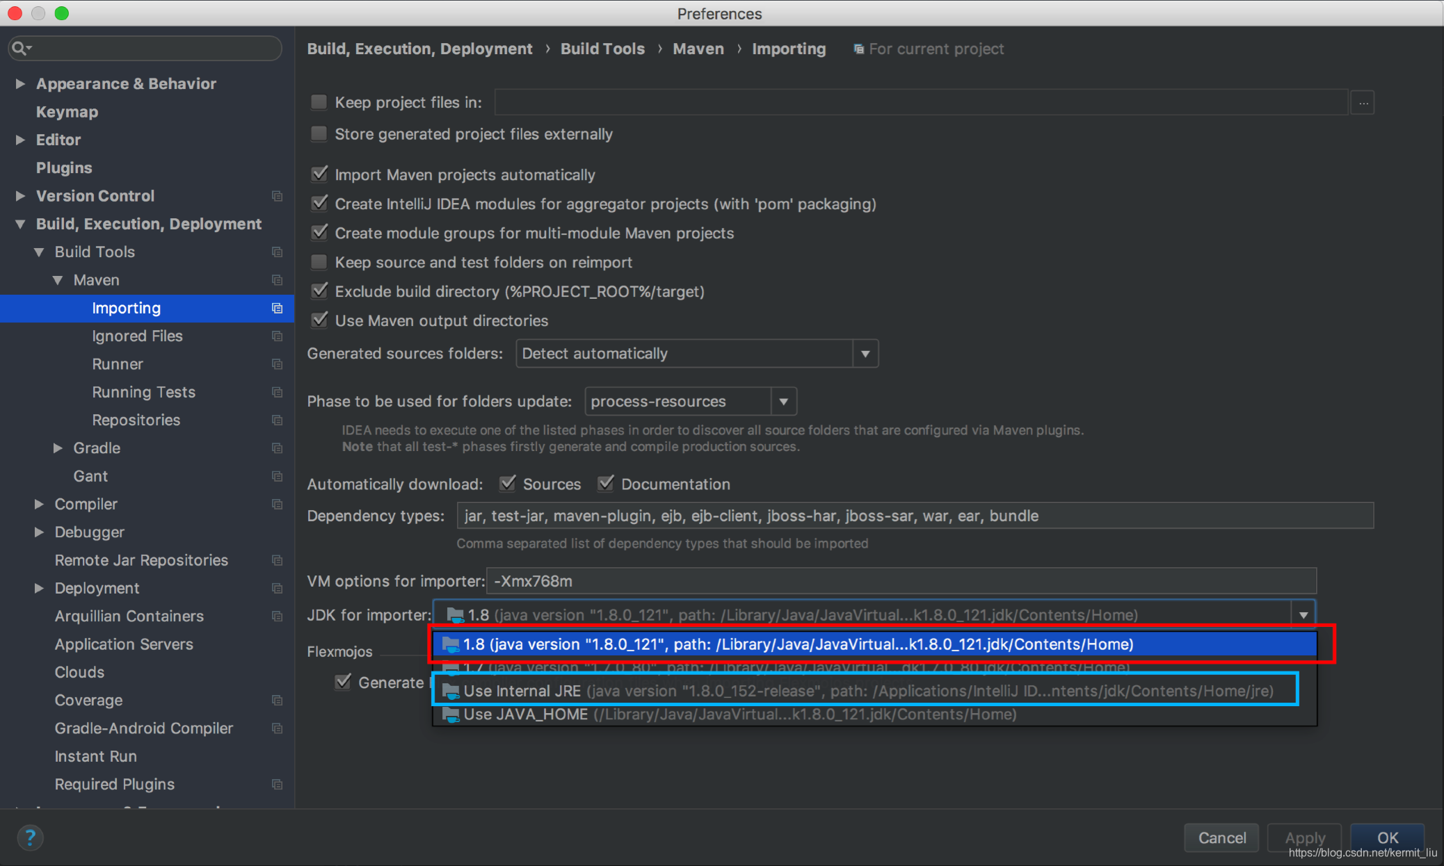Viewport: 1444px width, 866px height.
Task: Enable Keep source and test folders on reimport
Action: pyautogui.click(x=319, y=262)
